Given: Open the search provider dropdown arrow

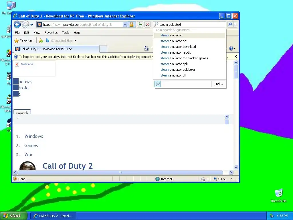Looking at the screenshot, I should pos(235,24).
